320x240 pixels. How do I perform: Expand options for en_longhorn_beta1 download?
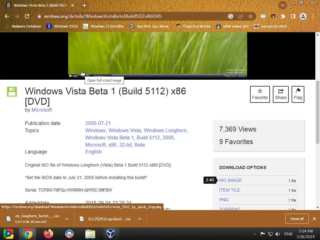pos(67,219)
